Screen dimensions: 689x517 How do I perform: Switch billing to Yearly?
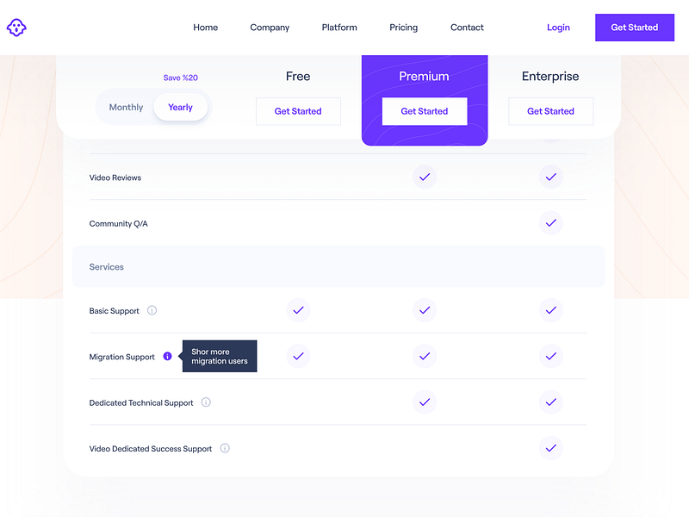[x=181, y=107]
